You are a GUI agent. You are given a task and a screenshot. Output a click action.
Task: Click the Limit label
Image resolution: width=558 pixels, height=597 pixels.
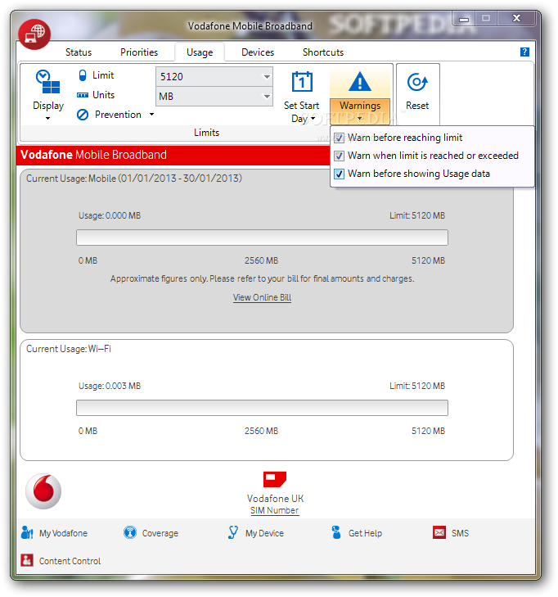coord(103,75)
